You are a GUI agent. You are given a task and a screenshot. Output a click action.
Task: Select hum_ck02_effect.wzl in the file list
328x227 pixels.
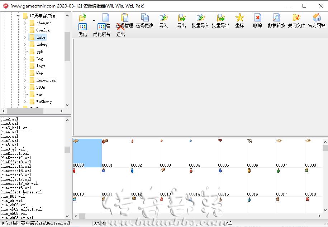22,209
